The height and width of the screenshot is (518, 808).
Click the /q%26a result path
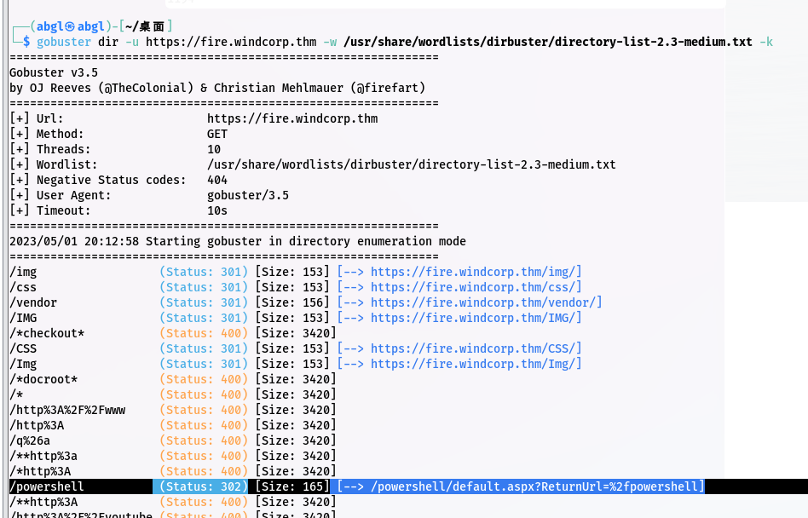30,440
